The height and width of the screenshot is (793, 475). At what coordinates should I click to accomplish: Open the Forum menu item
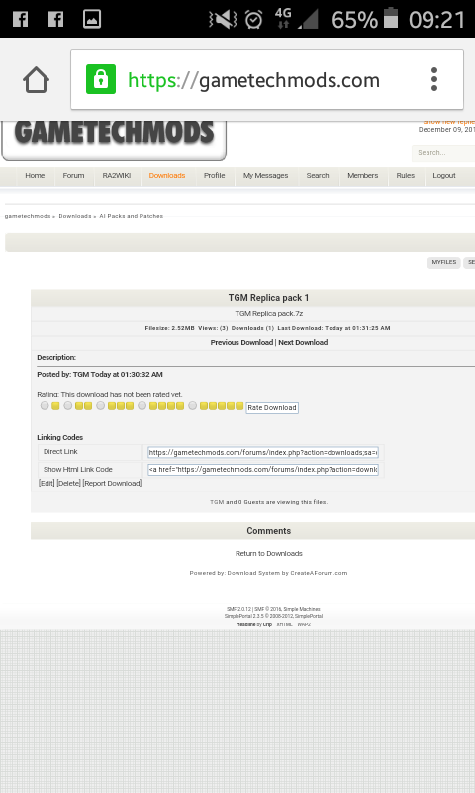coord(73,176)
